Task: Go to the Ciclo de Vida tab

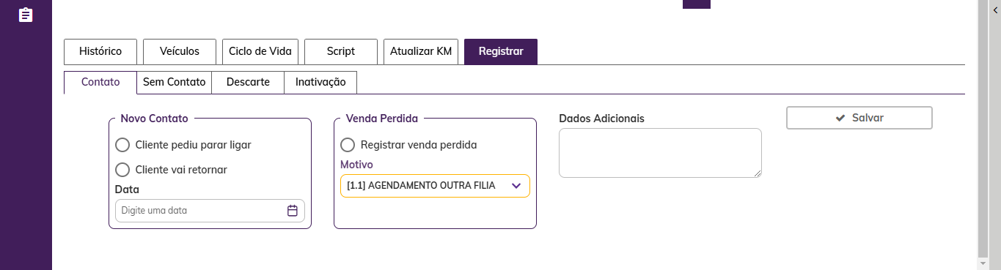Action: pos(260,51)
